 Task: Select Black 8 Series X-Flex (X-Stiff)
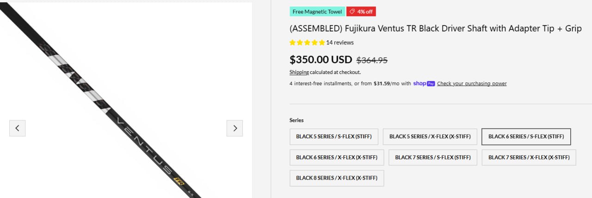337,178
